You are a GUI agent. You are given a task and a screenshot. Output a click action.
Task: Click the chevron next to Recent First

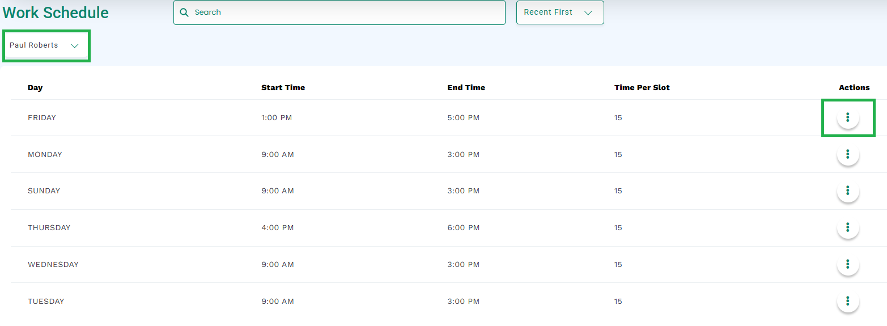[x=588, y=13]
